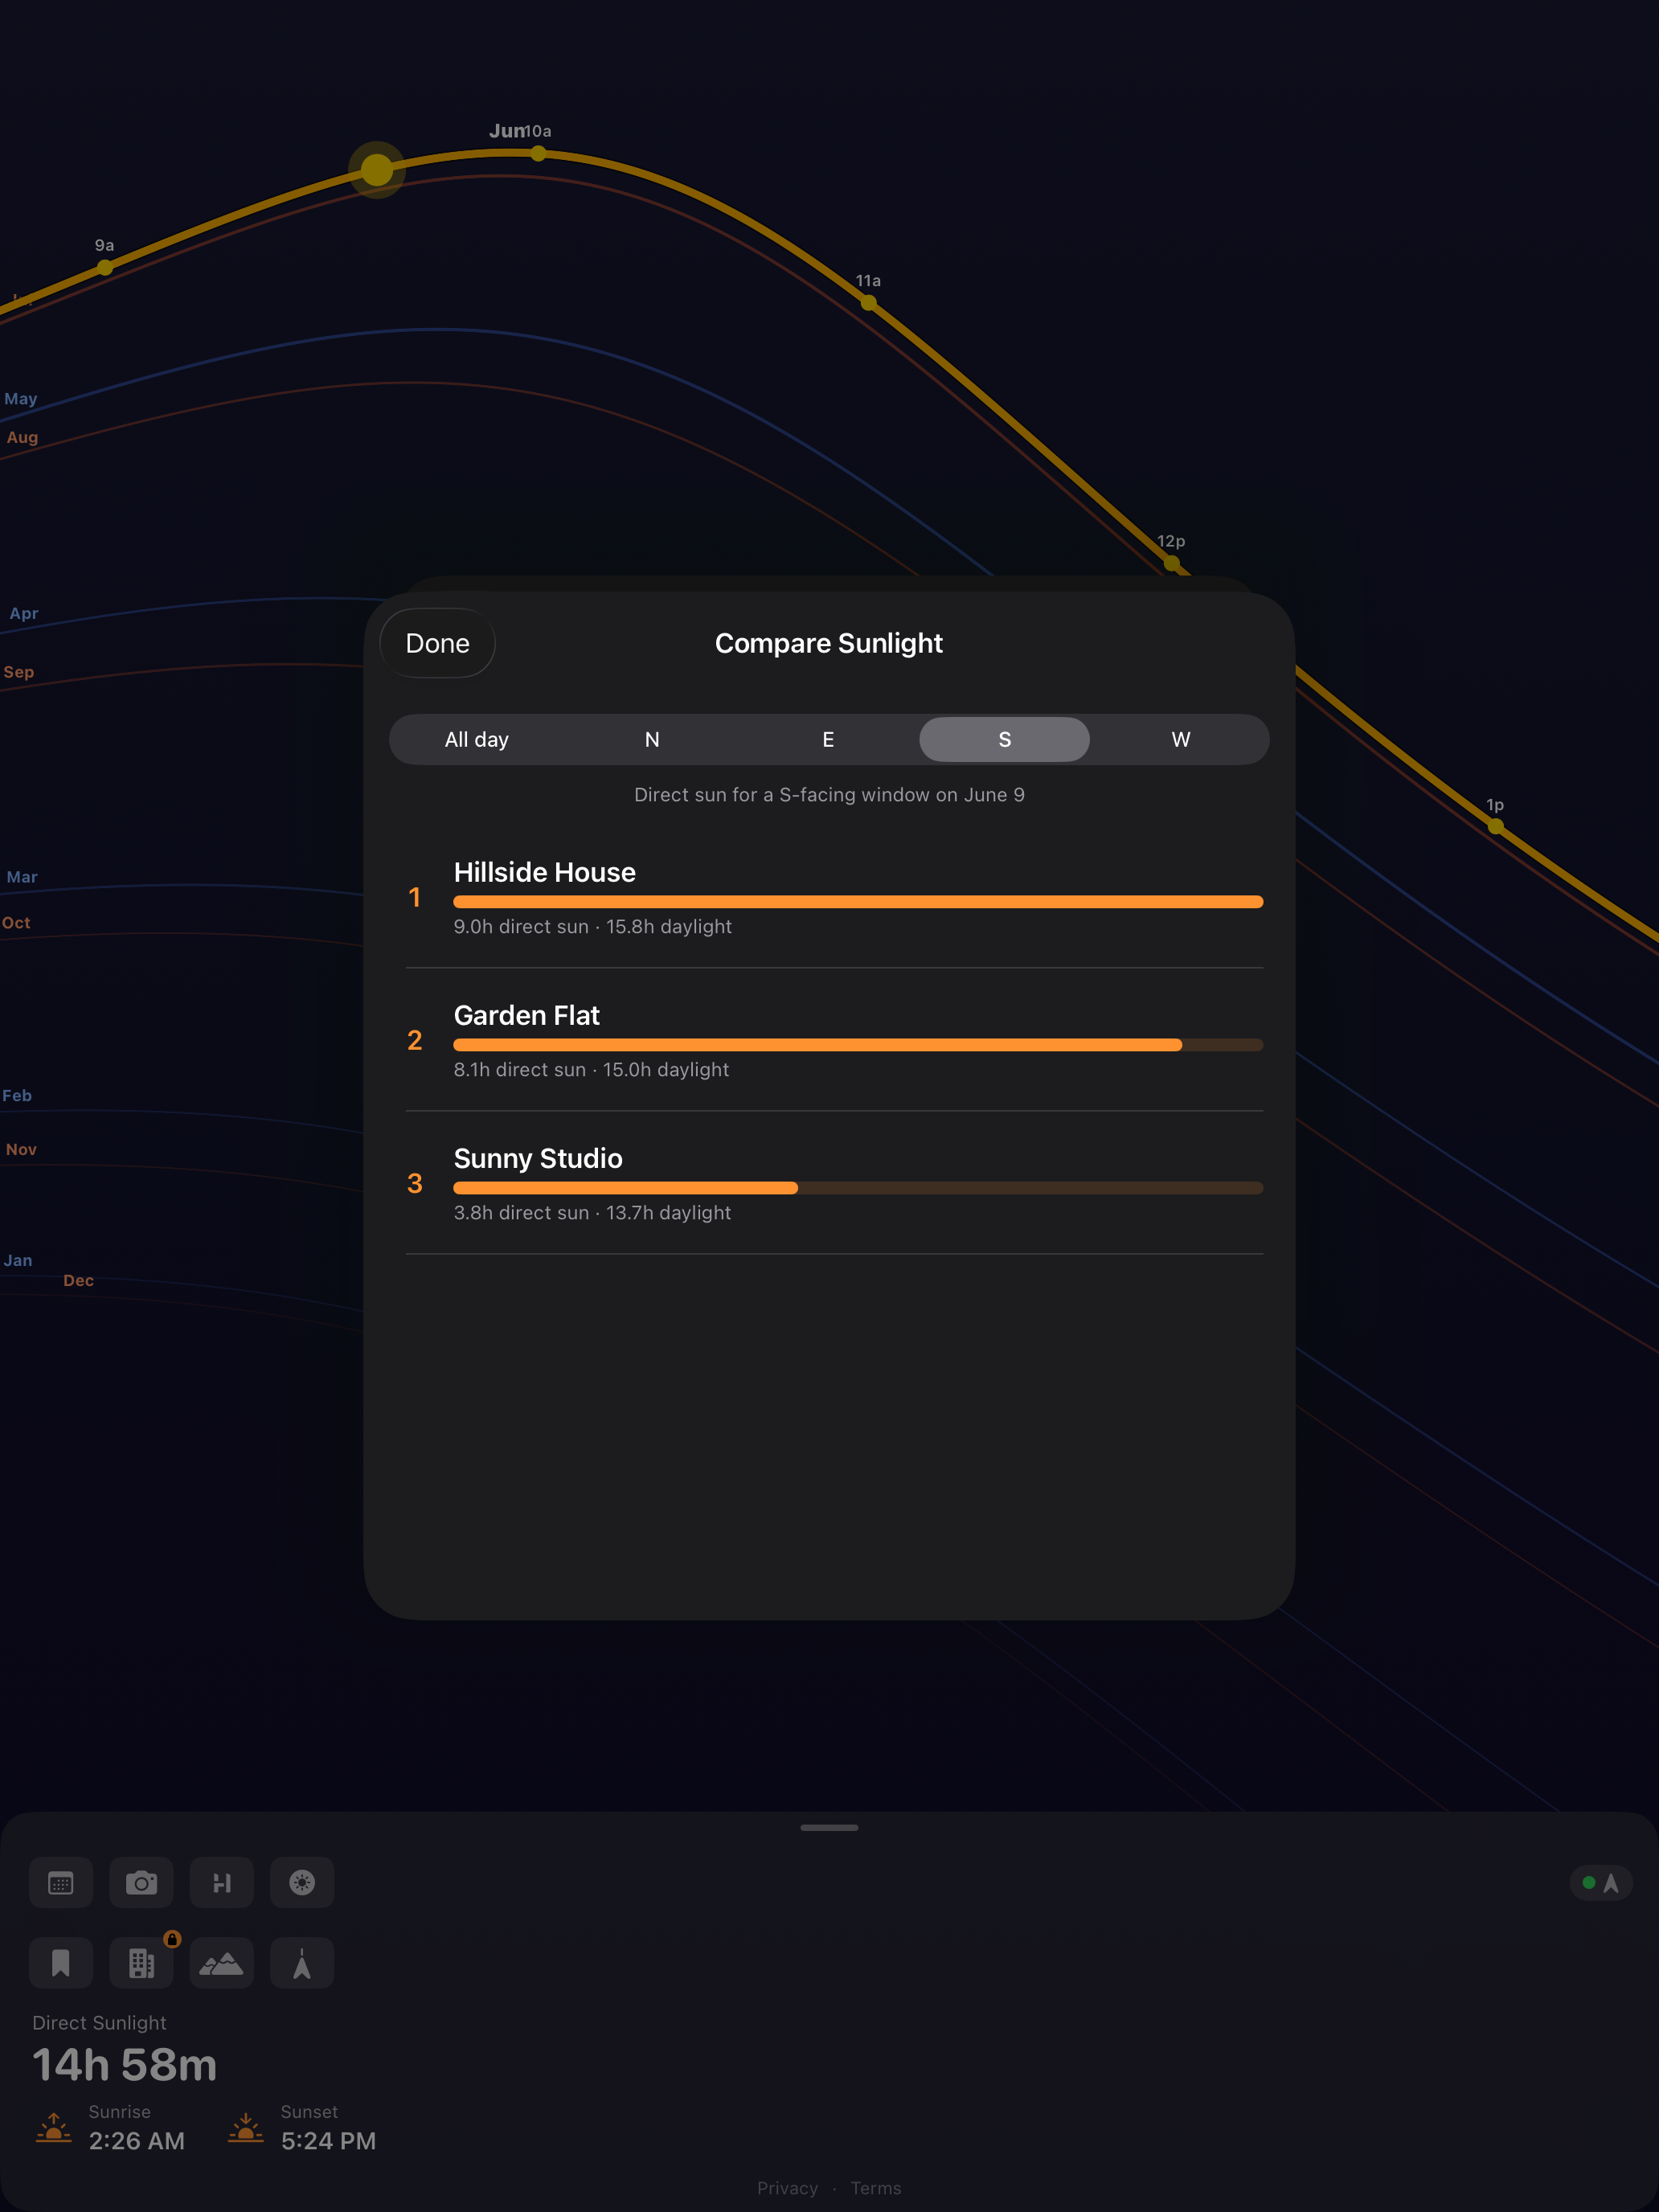This screenshot has height=2212, width=1659.
Task: Select the Hillside House row
Action: [834, 897]
